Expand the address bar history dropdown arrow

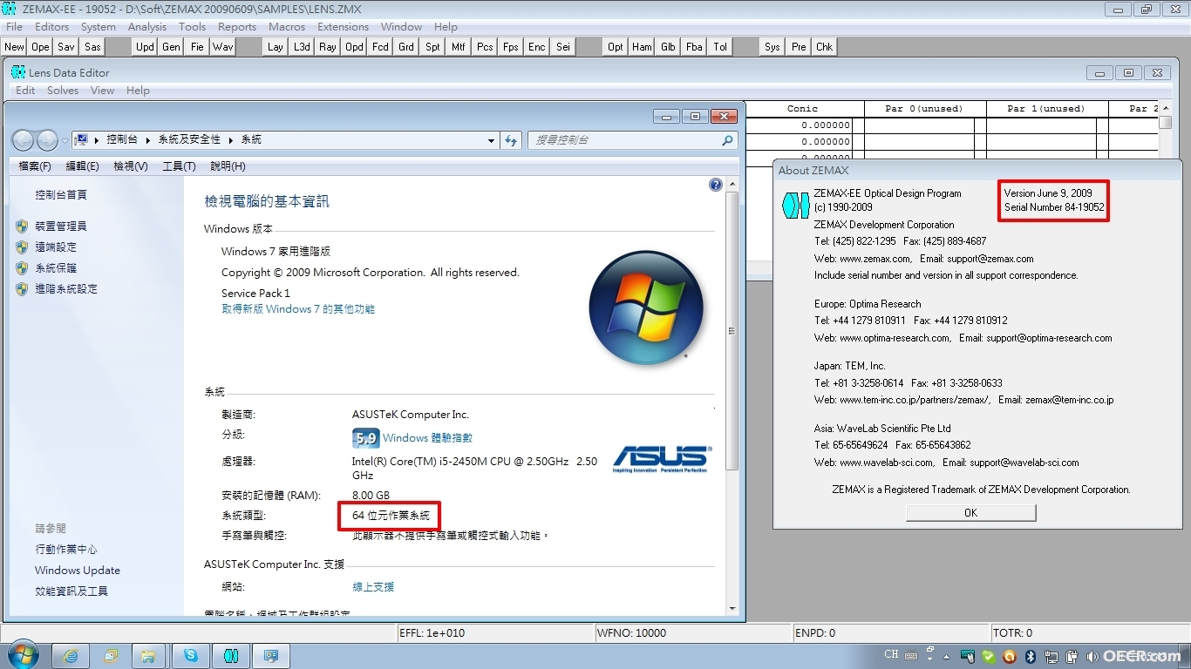(x=492, y=140)
